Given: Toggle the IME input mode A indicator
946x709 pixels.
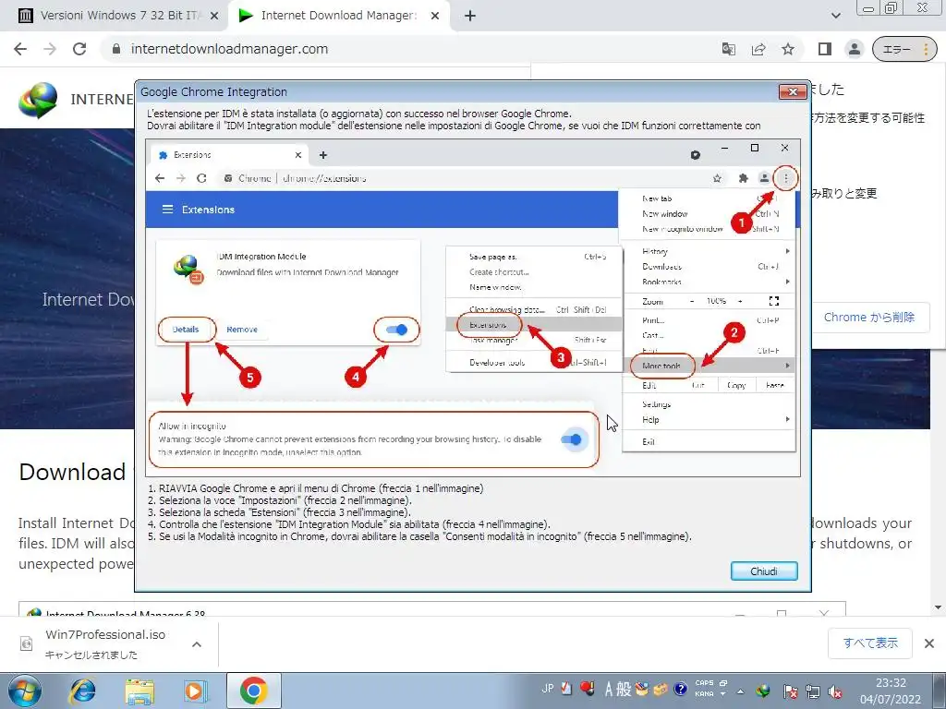Looking at the screenshot, I should 609,689.
